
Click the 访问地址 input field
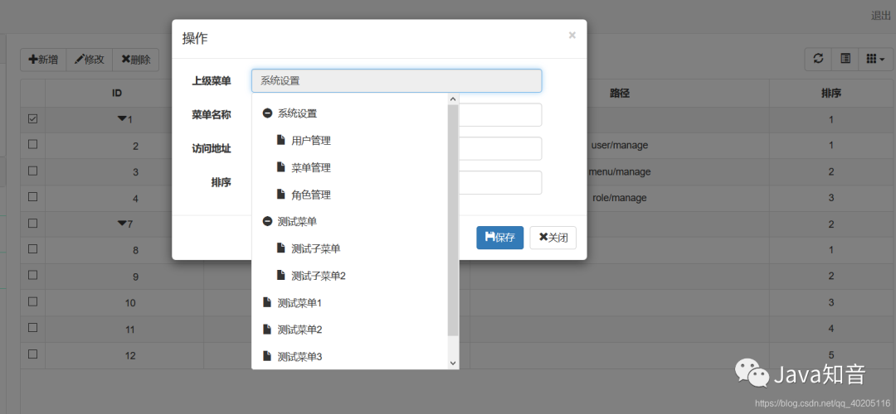tap(500, 149)
